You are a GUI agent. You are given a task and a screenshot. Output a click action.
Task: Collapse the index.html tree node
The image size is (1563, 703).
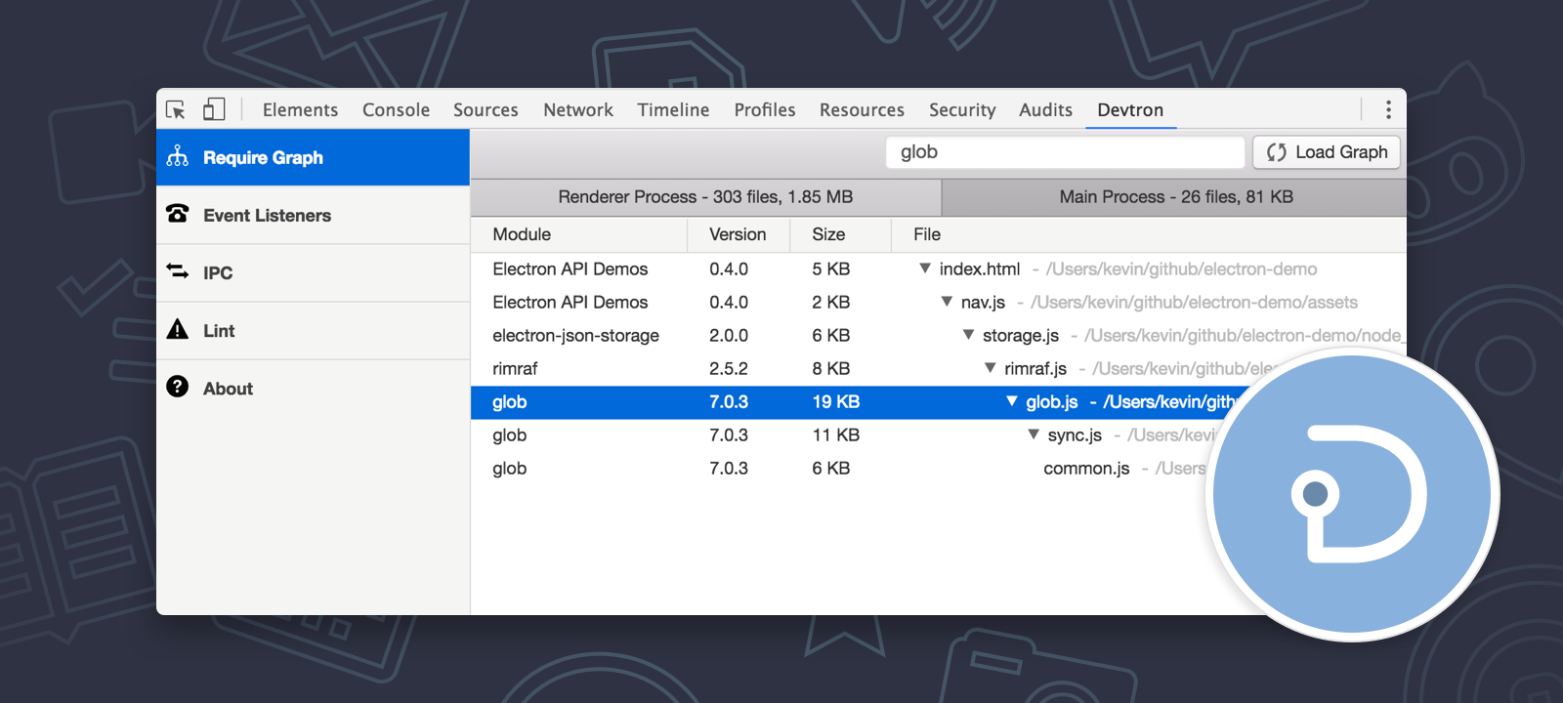(924, 269)
